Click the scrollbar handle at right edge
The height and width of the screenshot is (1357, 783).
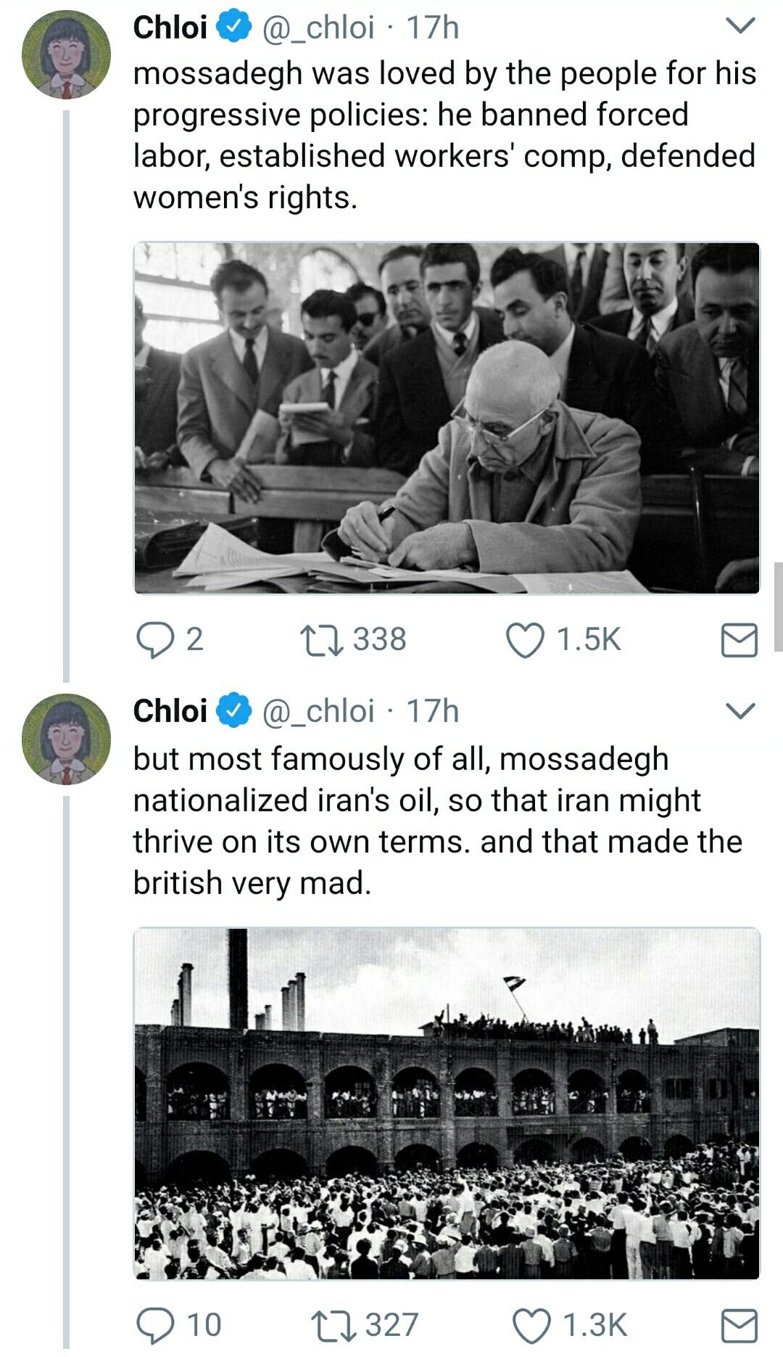[778, 607]
